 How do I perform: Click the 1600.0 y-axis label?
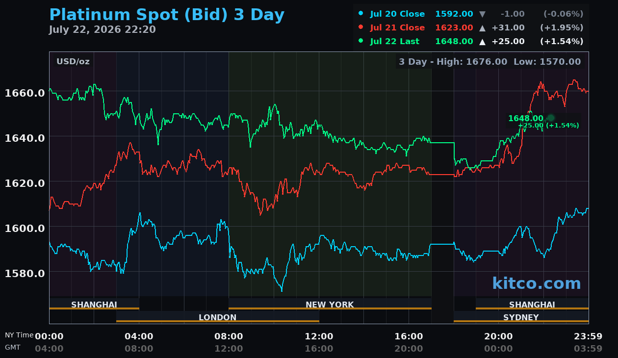tap(25, 228)
